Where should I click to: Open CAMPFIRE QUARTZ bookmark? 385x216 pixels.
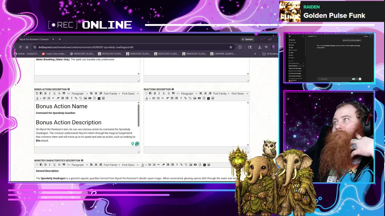[223, 54]
